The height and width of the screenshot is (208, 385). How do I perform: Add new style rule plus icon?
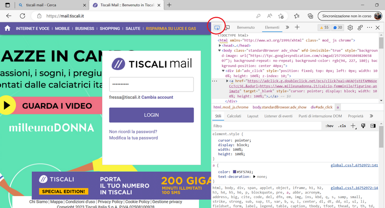click(353, 126)
